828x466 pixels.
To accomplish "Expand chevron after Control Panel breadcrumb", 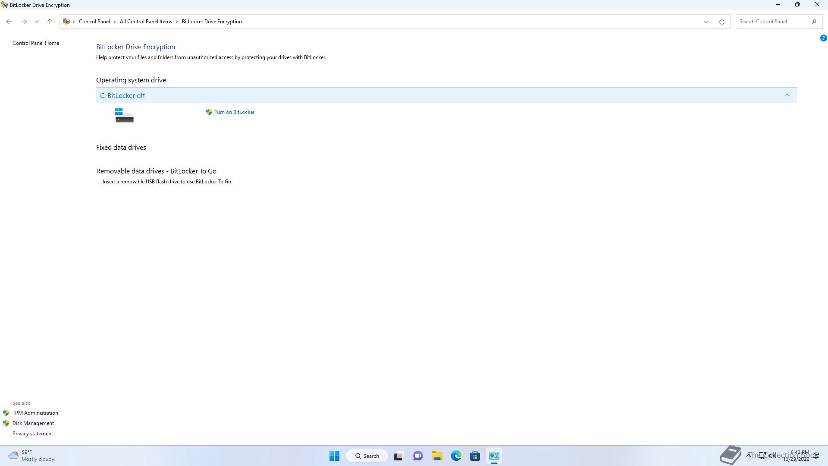I will (x=115, y=22).
